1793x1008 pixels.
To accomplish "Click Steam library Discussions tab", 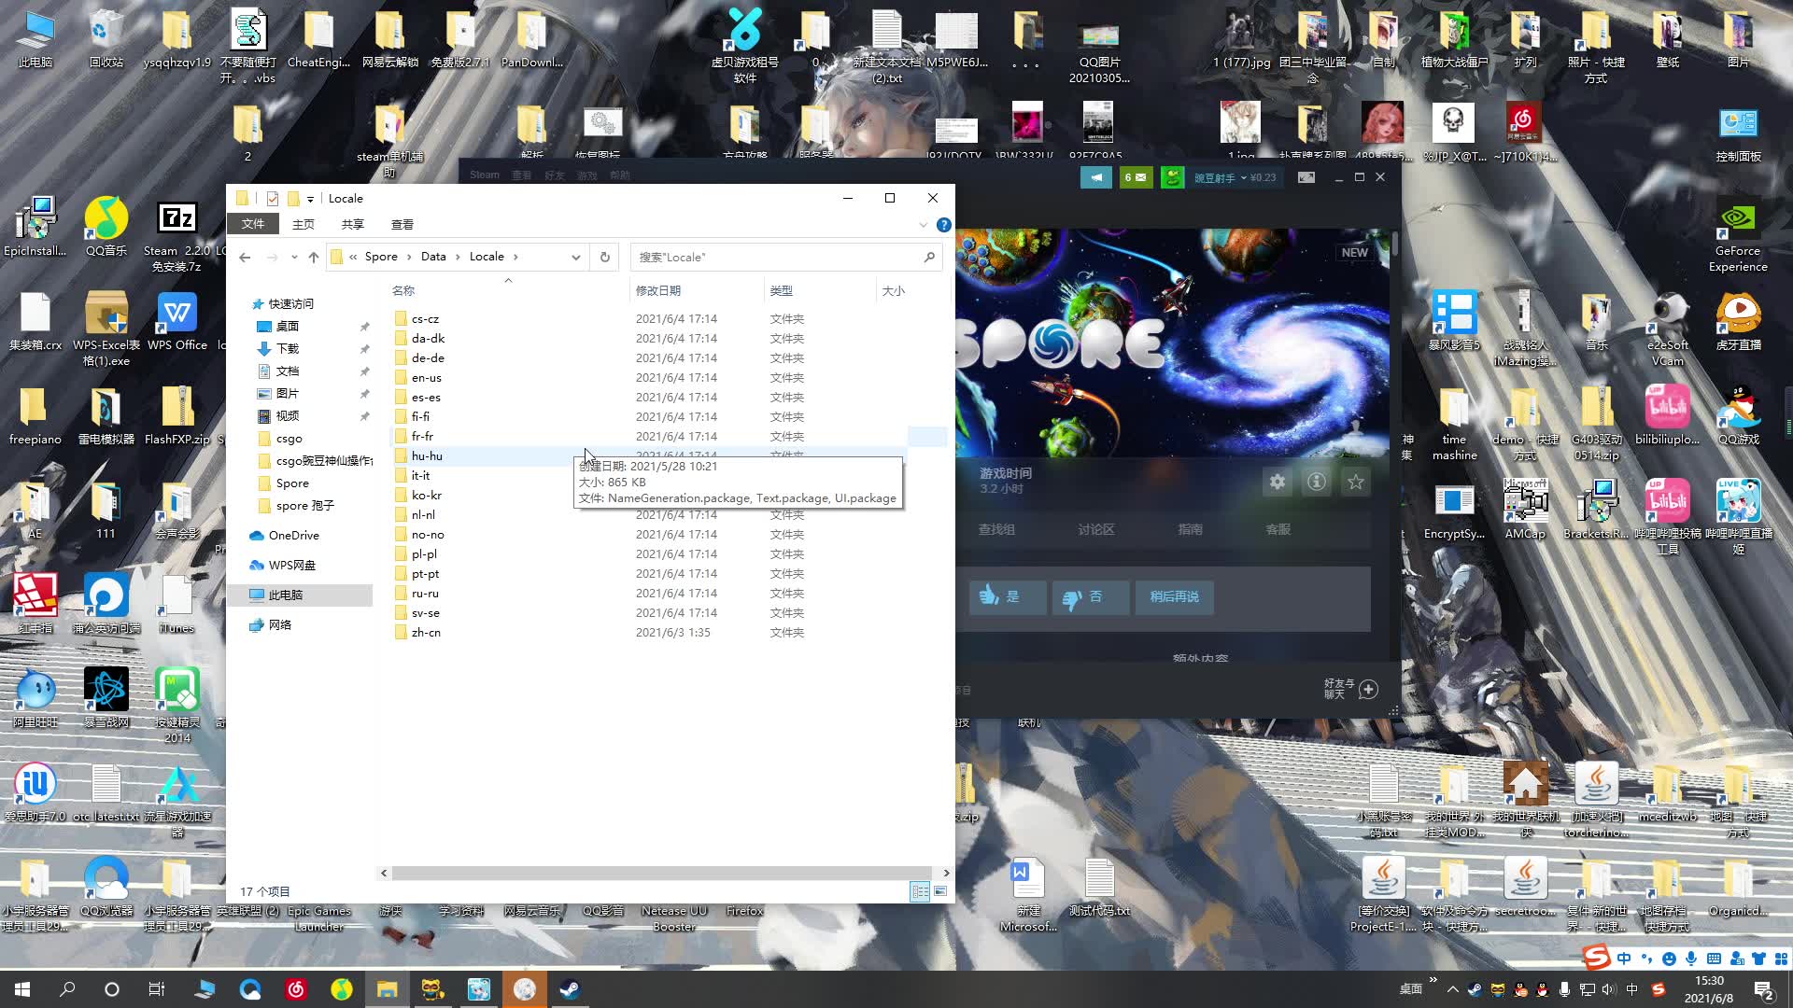I will click(1096, 529).
